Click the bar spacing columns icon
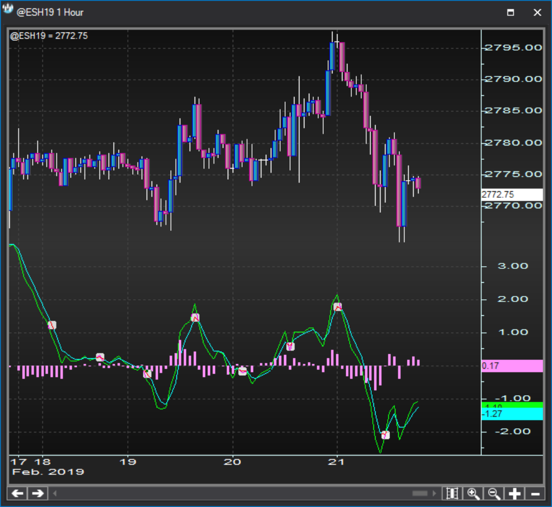Image resolution: width=552 pixels, height=507 pixels. coord(452,494)
